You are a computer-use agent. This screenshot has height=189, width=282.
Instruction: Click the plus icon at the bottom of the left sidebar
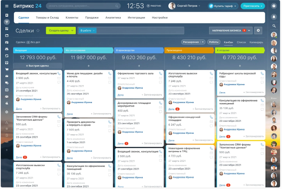point(7,150)
